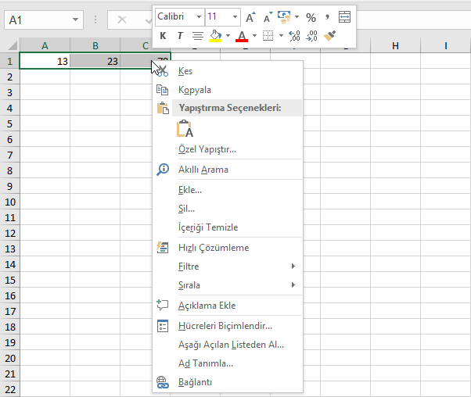Apply comma style

[327, 17]
